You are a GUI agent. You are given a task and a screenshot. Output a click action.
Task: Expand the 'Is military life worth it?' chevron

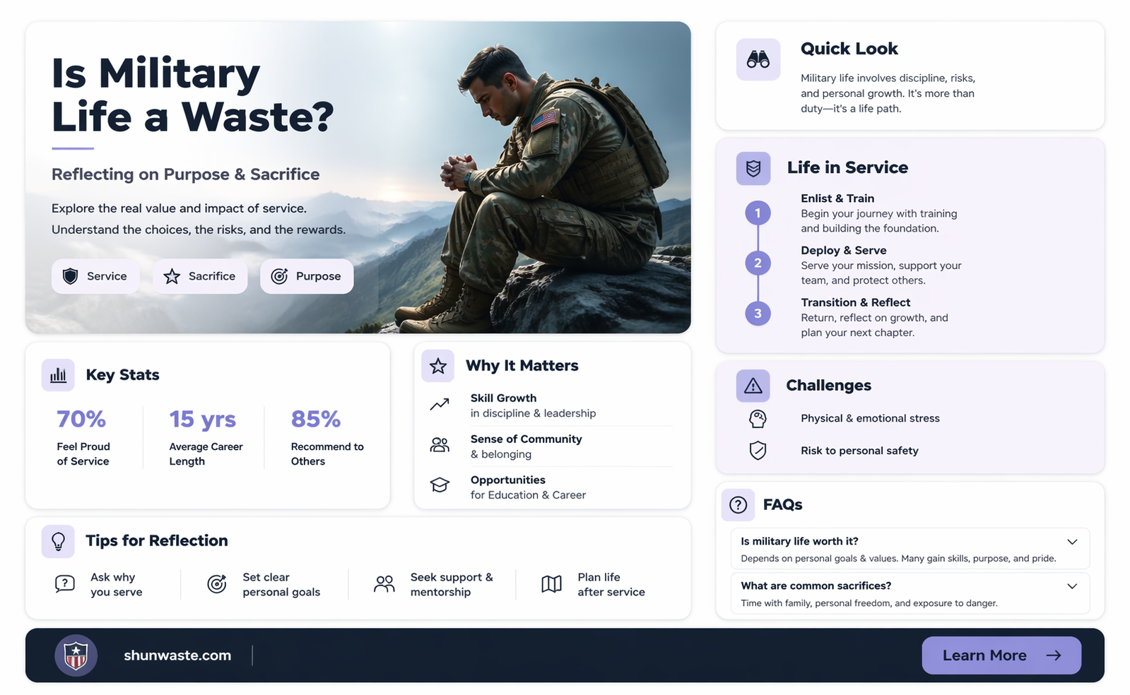click(1072, 542)
